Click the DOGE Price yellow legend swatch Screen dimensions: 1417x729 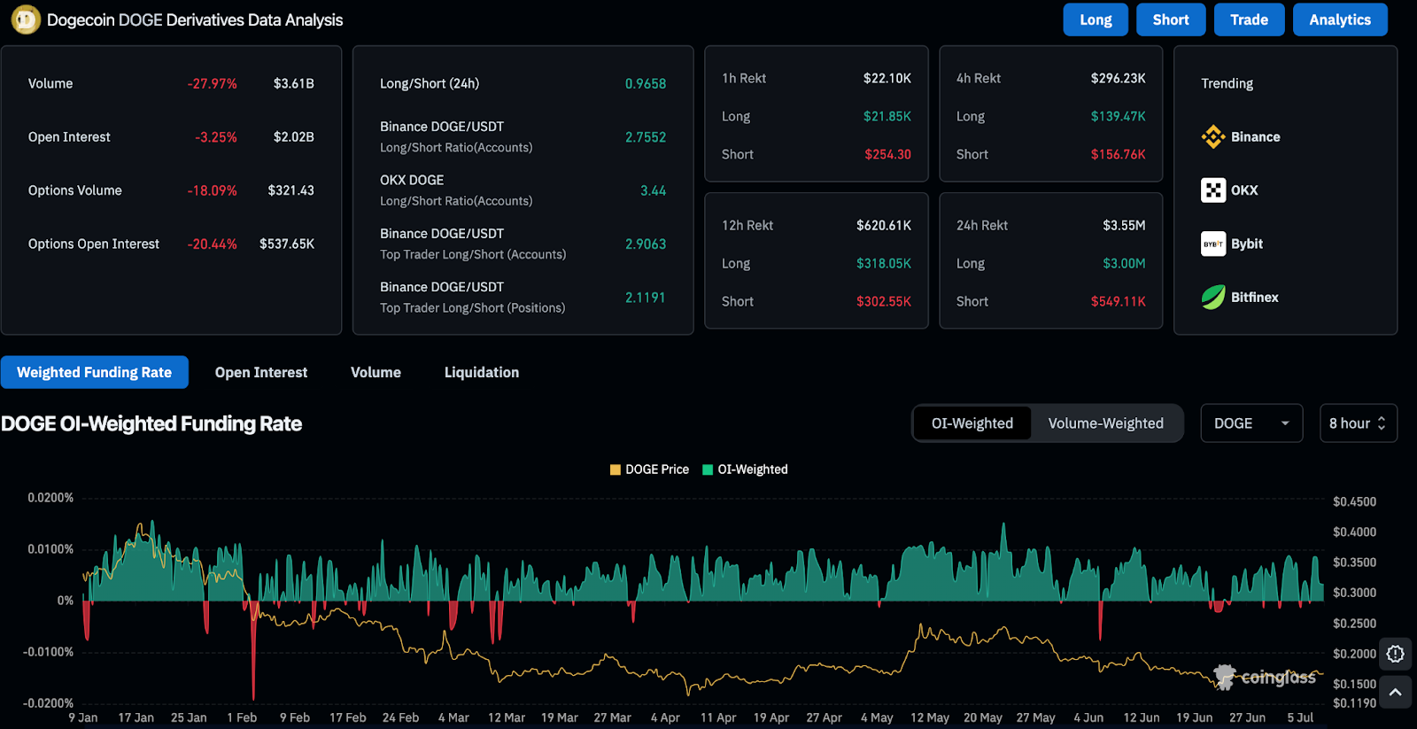tap(616, 469)
